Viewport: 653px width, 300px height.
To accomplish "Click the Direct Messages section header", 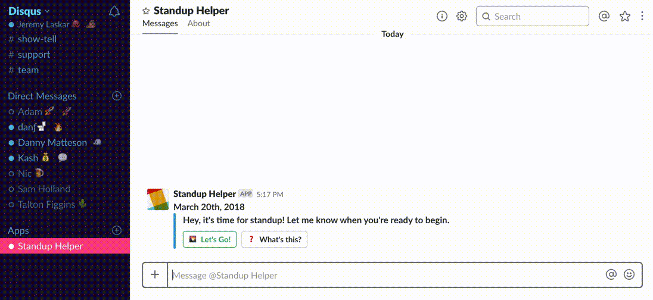I will tap(42, 96).
